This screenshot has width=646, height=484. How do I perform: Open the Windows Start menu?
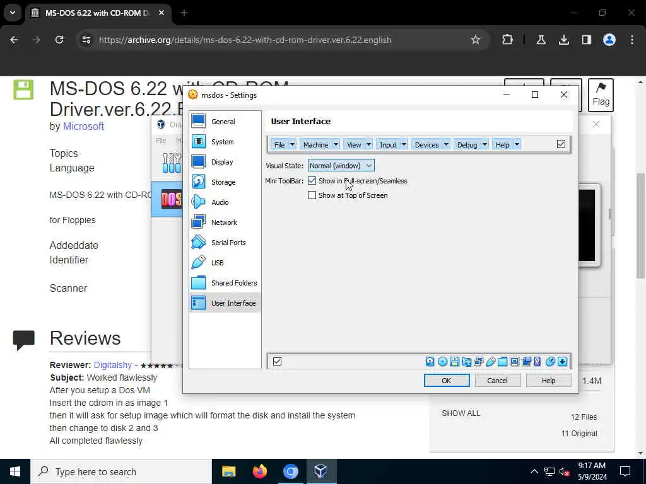(x=15, y=471)
